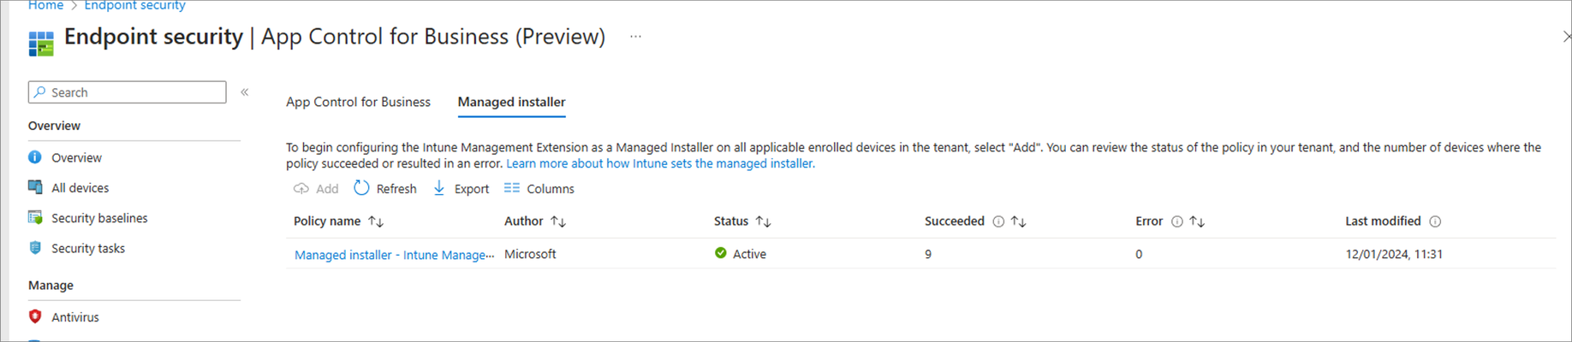This screenshot has height=342, width=1572.
Task: Click the red Antivirus shield icon
Action: tap(35, 316)
